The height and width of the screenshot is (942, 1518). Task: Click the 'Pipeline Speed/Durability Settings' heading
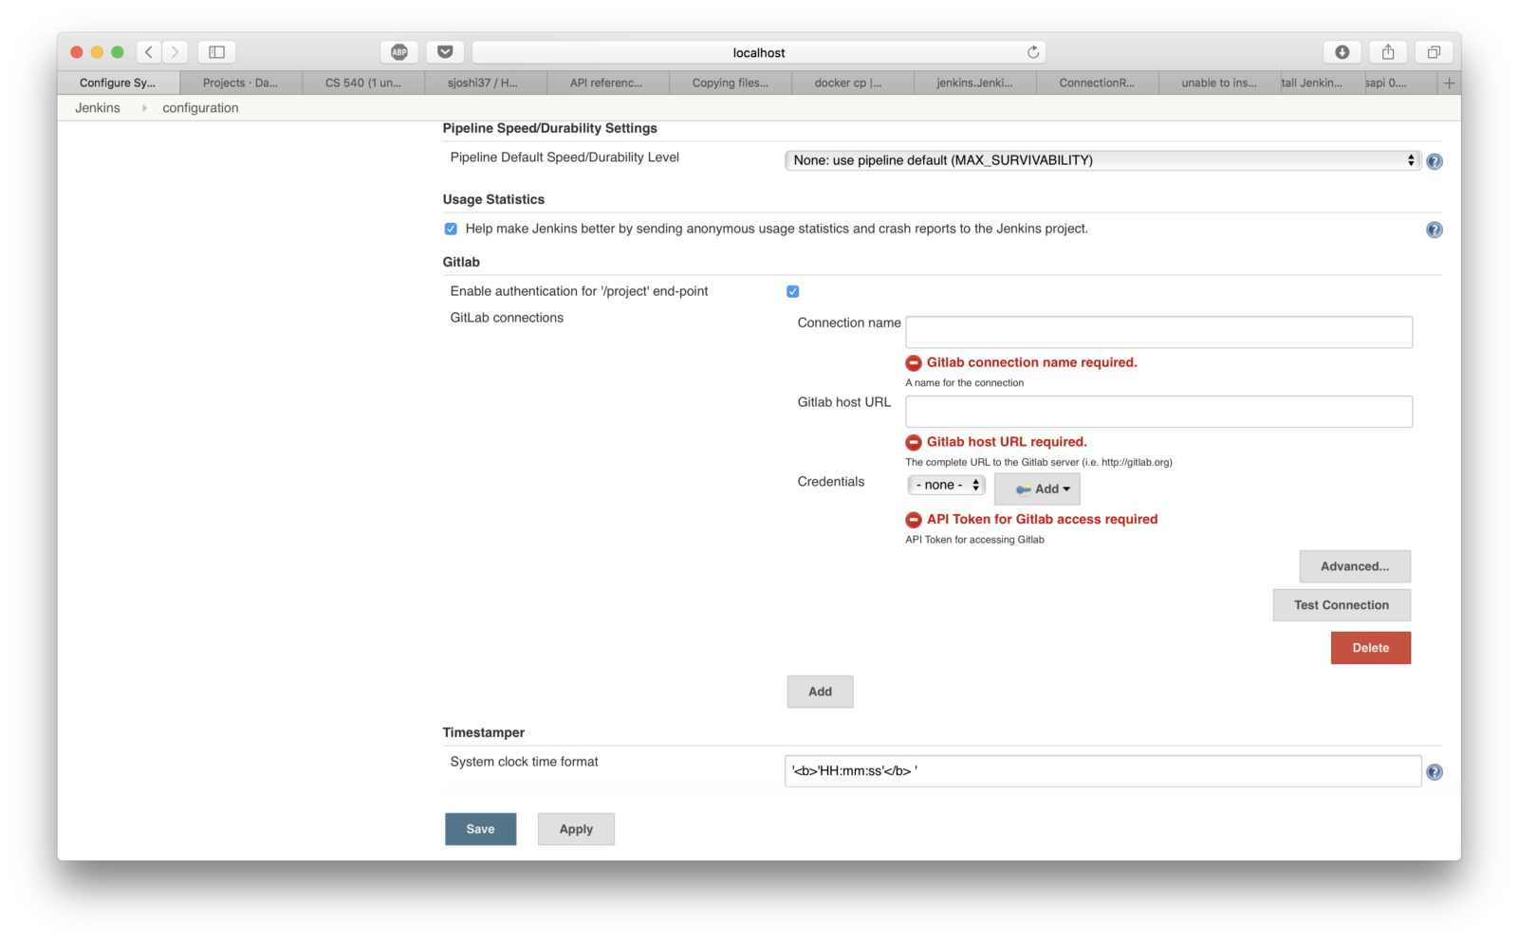click(550, 128)
